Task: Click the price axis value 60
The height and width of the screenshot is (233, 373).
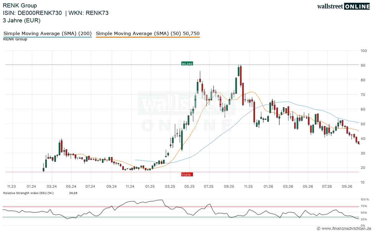Action: coord(363,109)
